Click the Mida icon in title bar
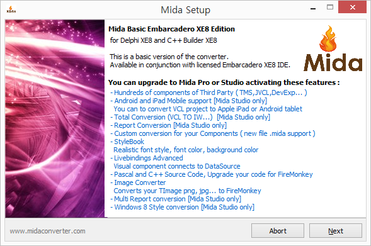 pyautogui.click(x=11, y=9)
